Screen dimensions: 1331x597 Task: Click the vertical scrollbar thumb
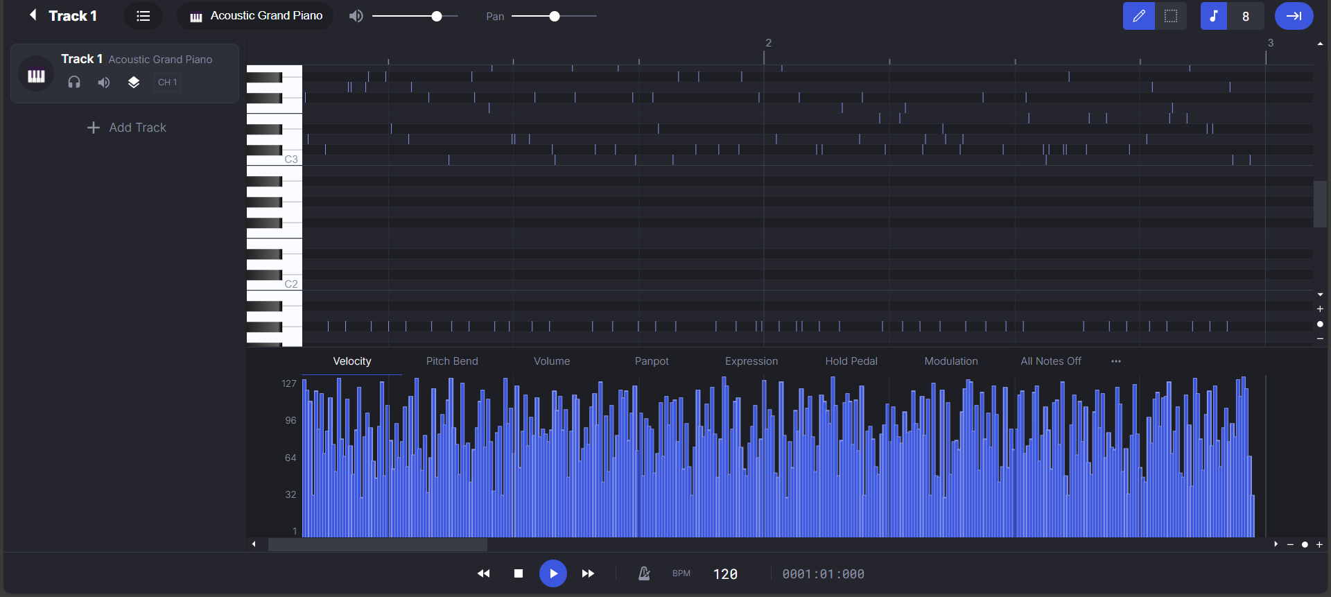1320,204
